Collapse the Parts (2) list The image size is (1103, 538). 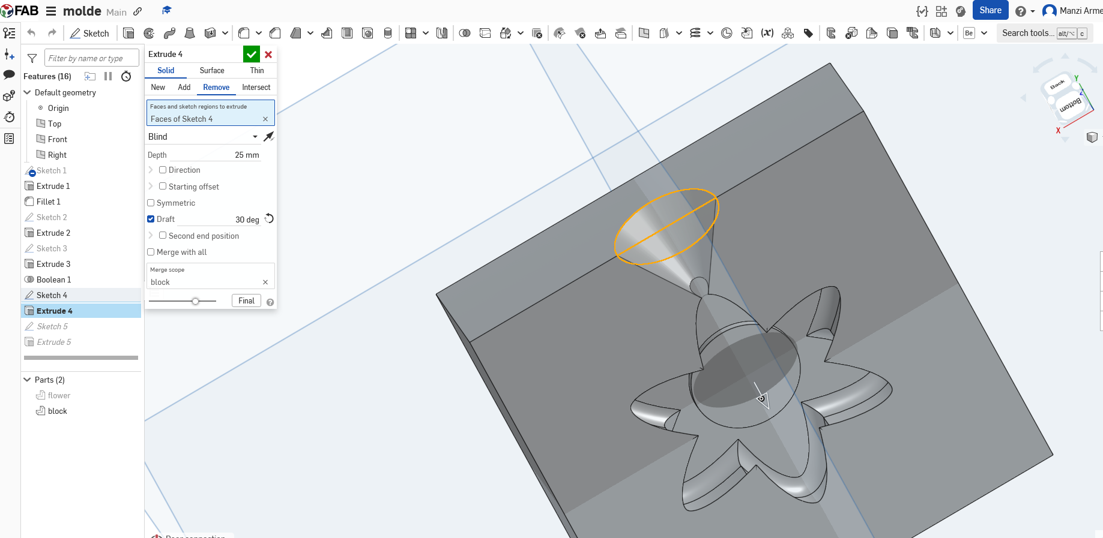pyautogui.click(x=27, y=380)
